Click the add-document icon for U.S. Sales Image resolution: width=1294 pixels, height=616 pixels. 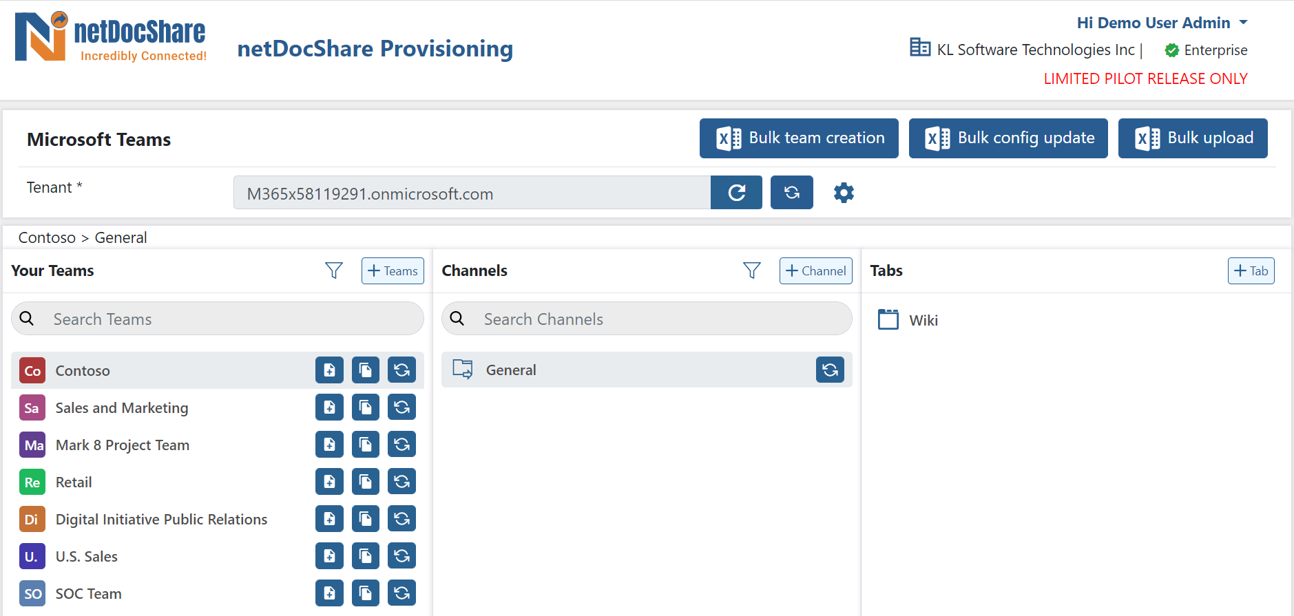(x=329, y=556)
